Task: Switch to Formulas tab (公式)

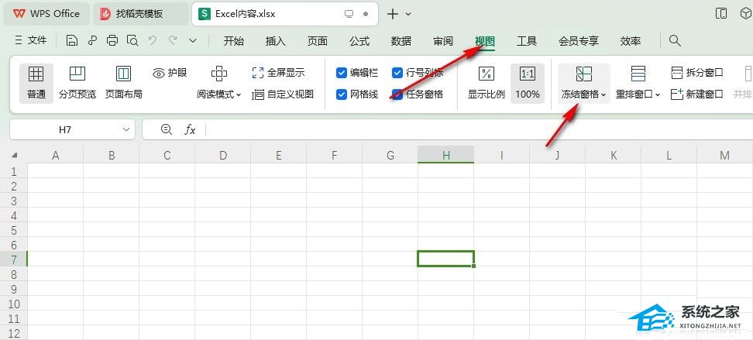Action: pos(359,41)
